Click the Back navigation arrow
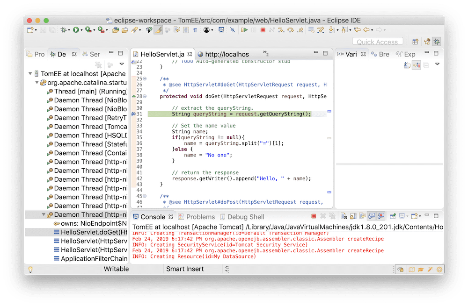The width and height of the screenshot is (468, 306). point(366,30)
